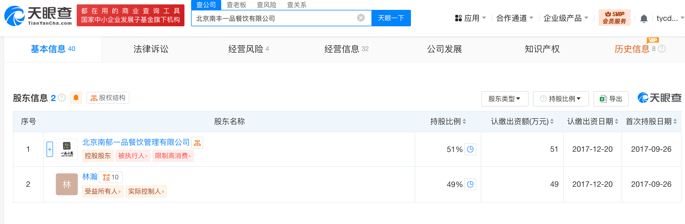Select the 查老板 search tab
Image resolution: width=685 pixels, height=224 pixels.
pyautogui.click(x=236, y=5)
